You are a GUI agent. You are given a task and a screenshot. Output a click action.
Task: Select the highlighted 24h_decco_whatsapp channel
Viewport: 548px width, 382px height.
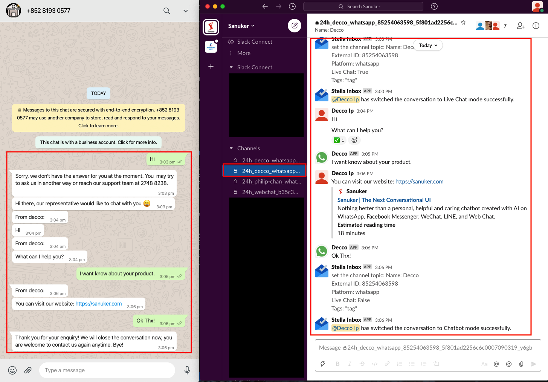(x=264, y=171)
